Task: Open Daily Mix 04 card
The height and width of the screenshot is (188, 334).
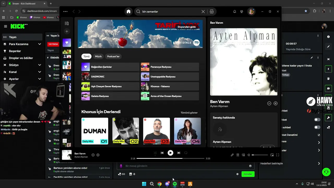Action: [187, 131]
